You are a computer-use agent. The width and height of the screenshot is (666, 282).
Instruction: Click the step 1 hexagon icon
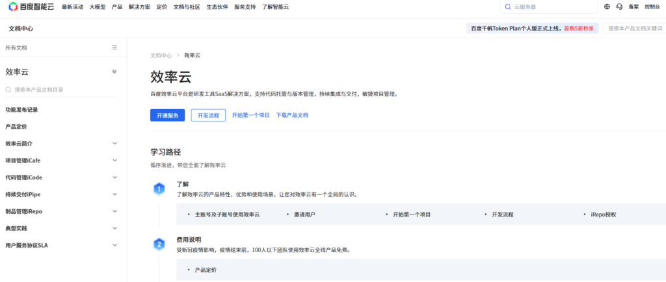point(159,189)
